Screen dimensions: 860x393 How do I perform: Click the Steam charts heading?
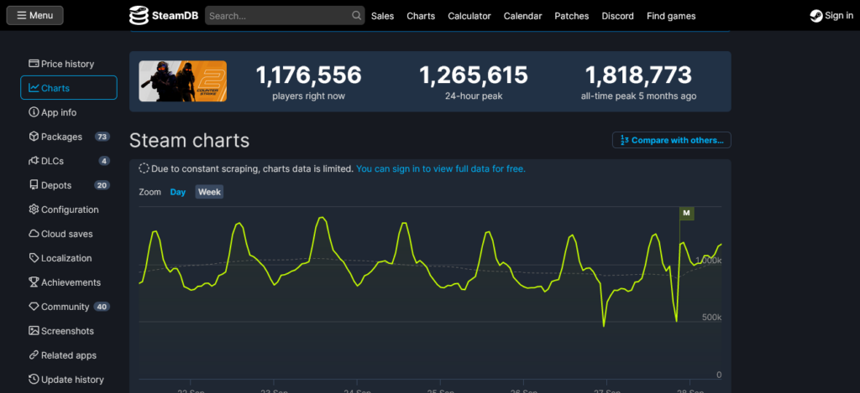coord(189,141)
